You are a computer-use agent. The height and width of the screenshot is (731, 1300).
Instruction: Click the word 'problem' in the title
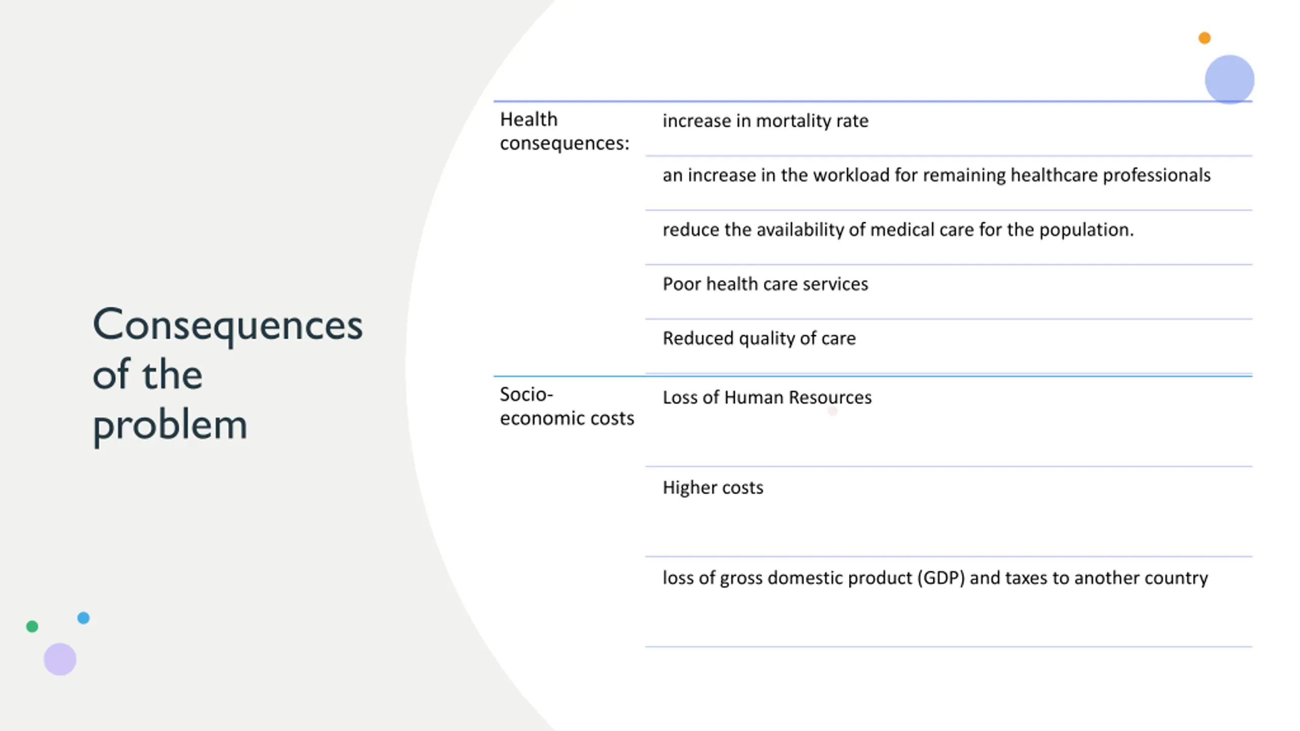click(170, 425)
